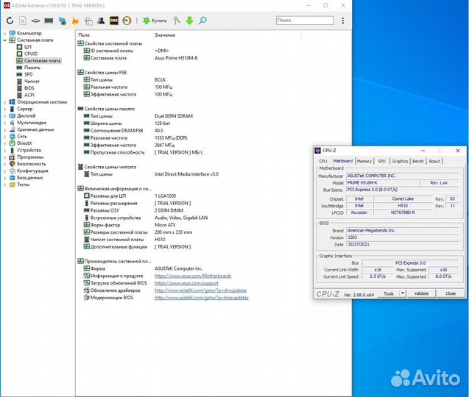The image size is (469, 397).
Task: Open the aida64 driverupdates link
Action: pos(201,290)
